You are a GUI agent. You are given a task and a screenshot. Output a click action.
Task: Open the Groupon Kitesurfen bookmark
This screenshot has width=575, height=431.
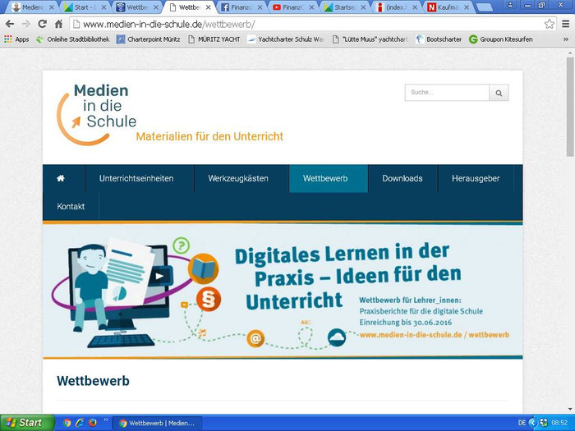point(501,39)
